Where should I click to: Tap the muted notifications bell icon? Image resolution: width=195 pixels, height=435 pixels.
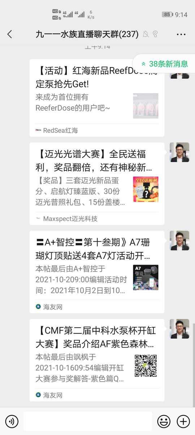tap(146, 34)
